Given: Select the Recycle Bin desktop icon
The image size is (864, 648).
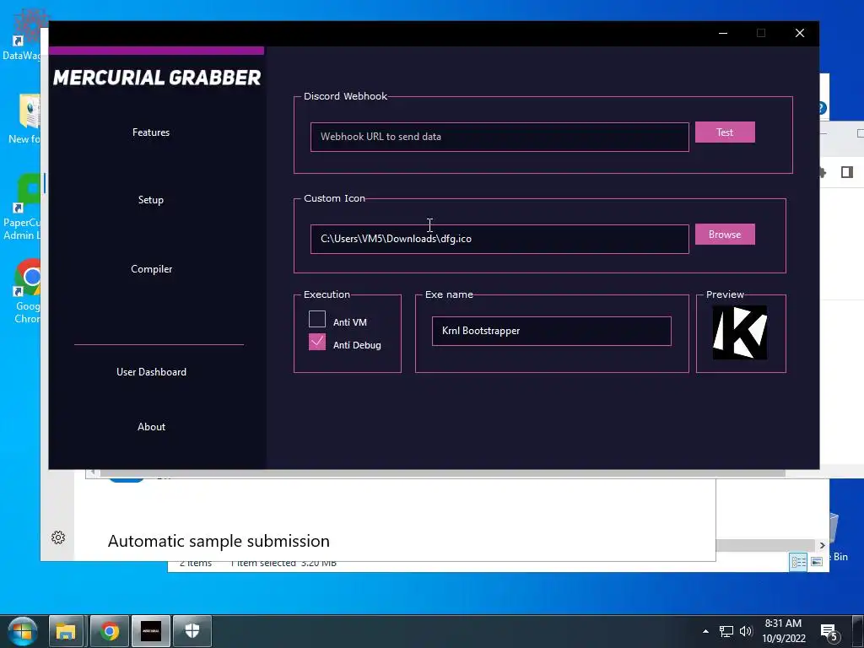Looking at the screenshot, I should click(x=839, y=537).
